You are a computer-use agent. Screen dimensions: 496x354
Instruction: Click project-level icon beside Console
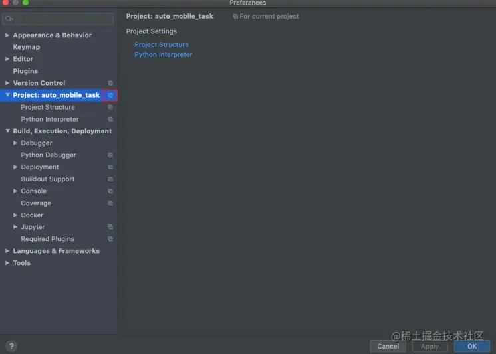(110, 191)
